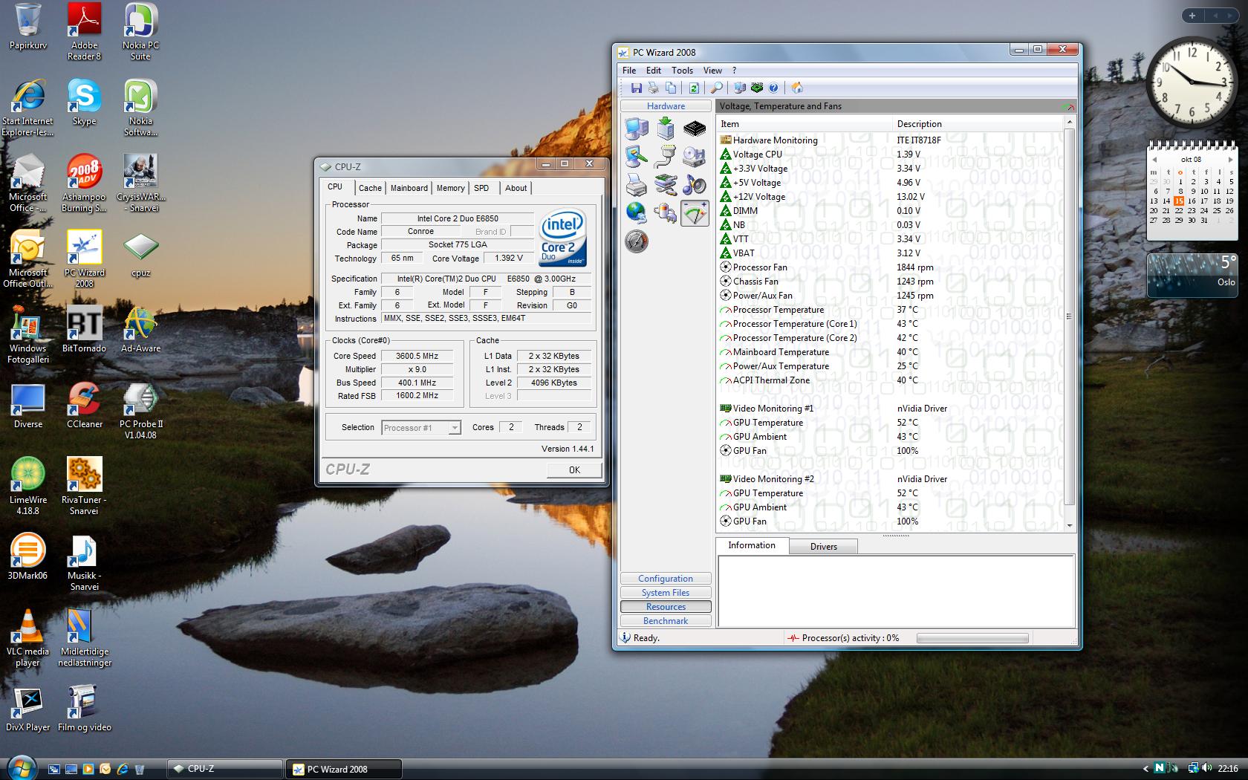Click the computers icon in PC Wizard toolbar

point(740,88)
